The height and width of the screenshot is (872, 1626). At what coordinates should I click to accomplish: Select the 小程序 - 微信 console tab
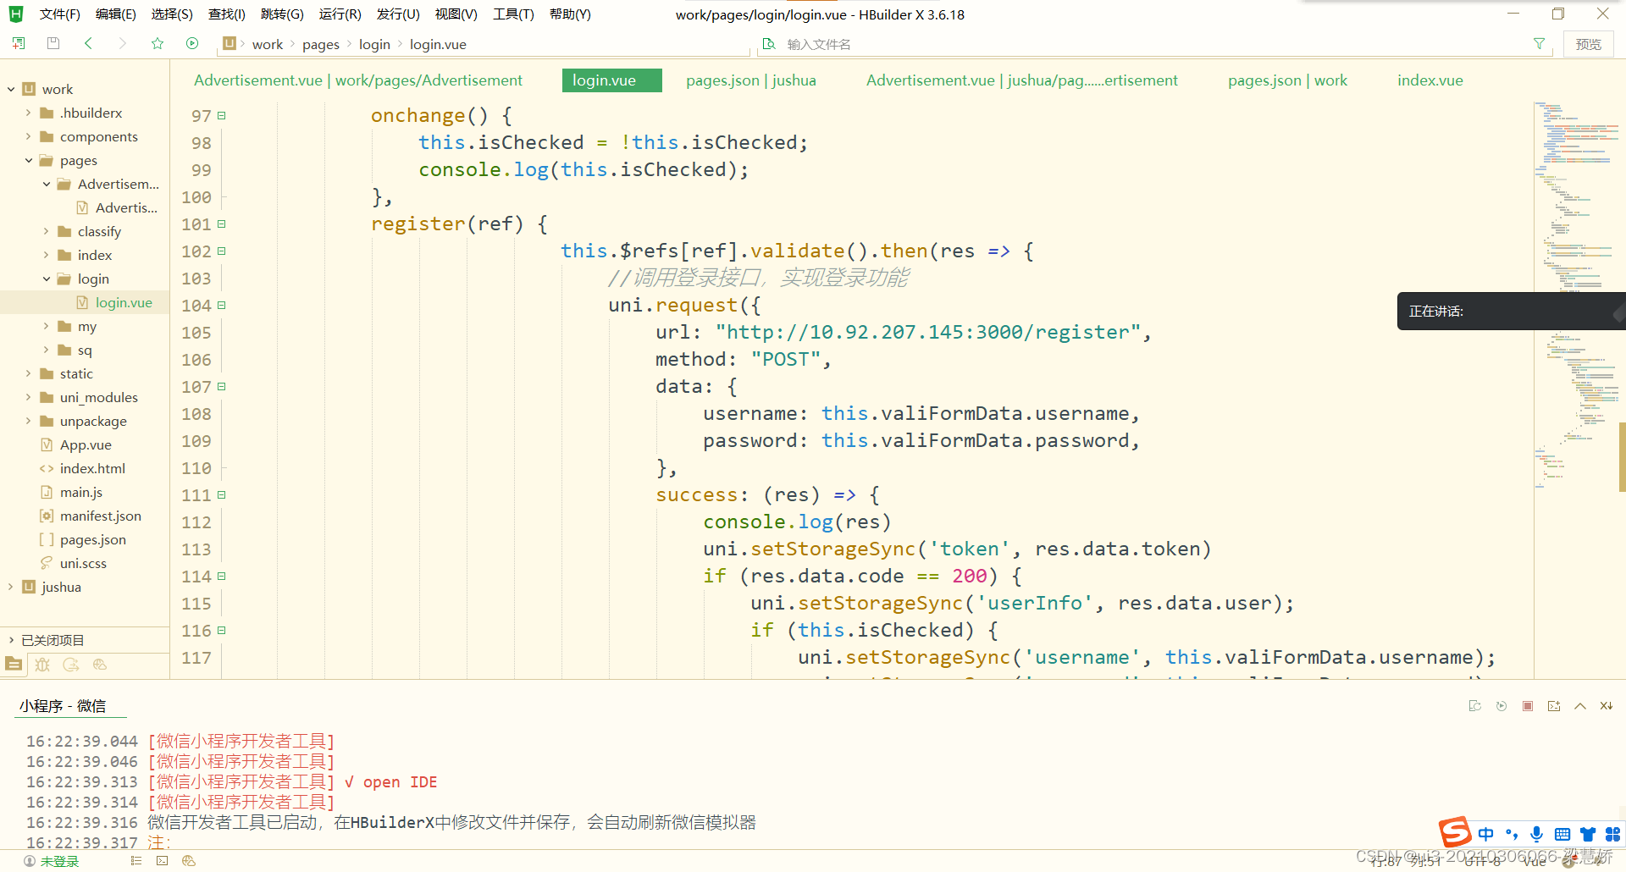[63, 706]
